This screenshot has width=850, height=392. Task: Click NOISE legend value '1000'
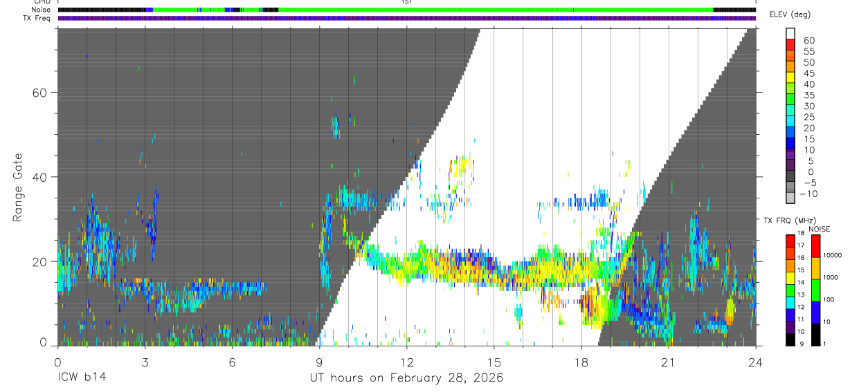click(x=829, y=278)
